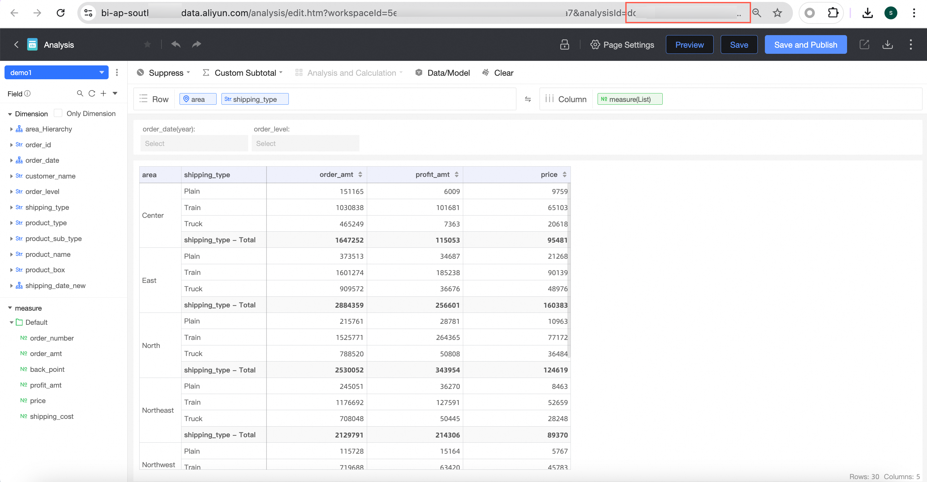Viewport: 927px width, 482px height.
Task: Click the redo arrow icon
Action: coord(197,44)
